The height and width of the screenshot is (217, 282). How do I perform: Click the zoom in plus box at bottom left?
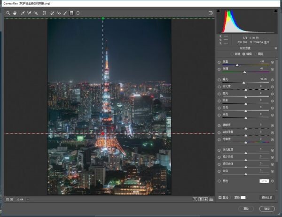click(11, 199)
